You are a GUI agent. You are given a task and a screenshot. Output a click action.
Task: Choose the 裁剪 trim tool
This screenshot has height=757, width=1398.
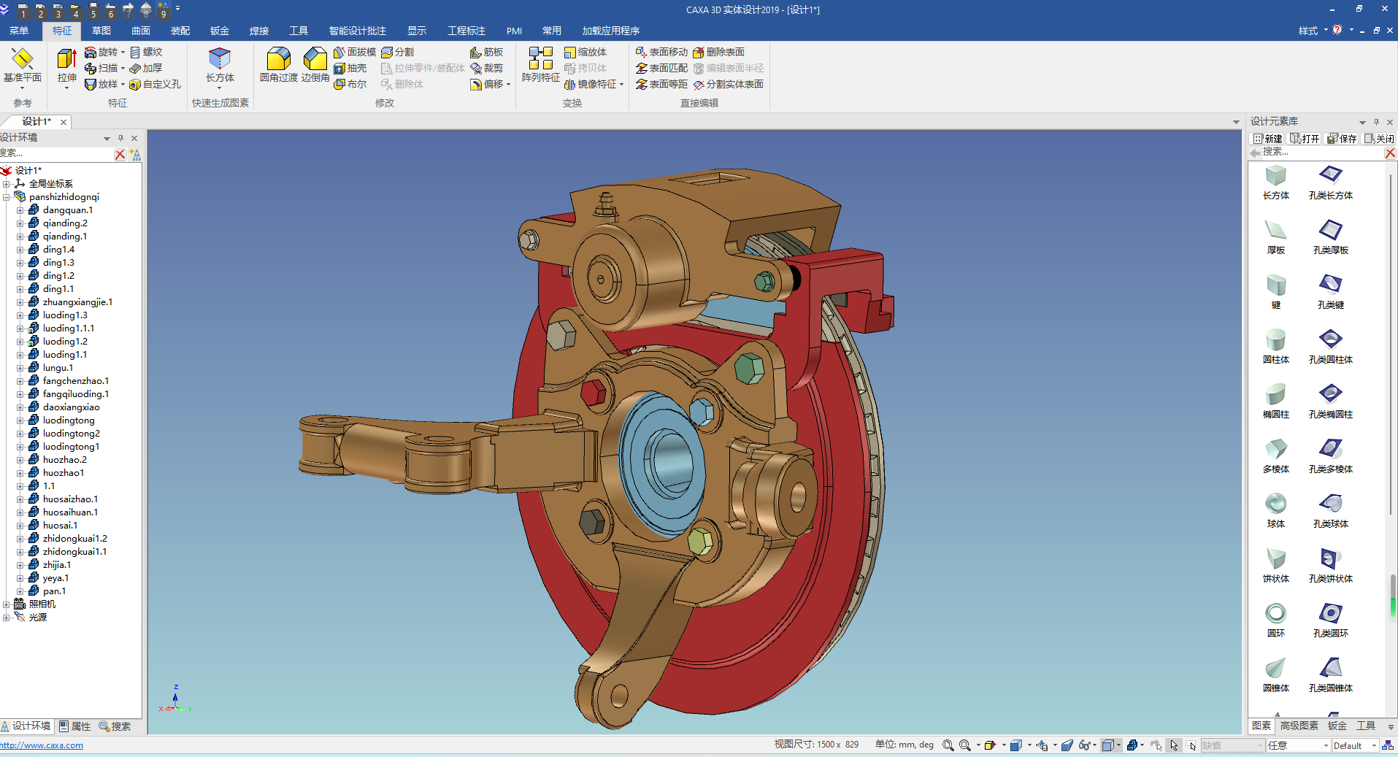487,68
